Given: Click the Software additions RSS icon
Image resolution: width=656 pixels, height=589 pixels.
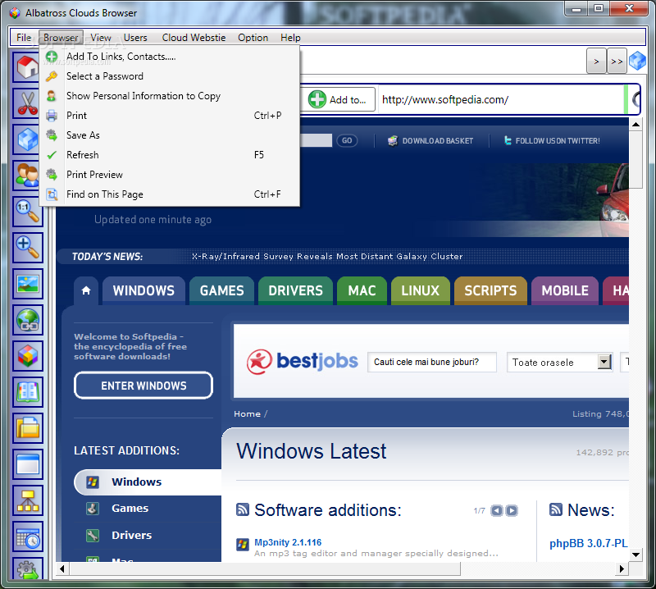Looking at the screenshot, I should [243, 509].
